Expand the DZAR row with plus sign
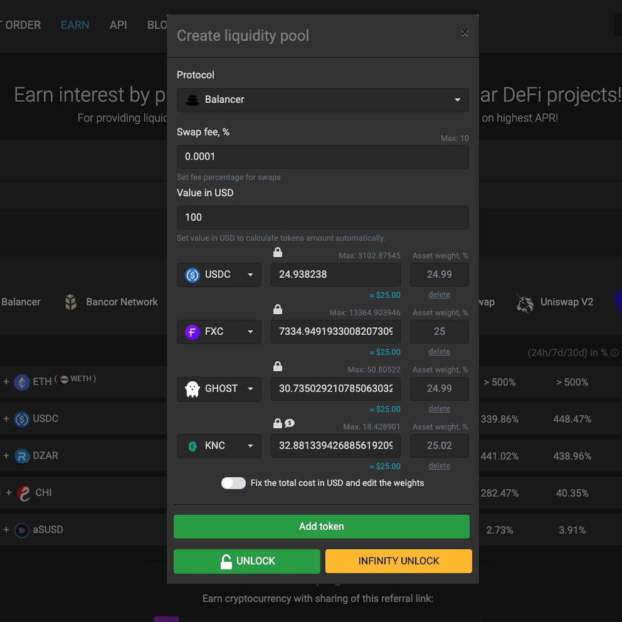 coord(6,456)
